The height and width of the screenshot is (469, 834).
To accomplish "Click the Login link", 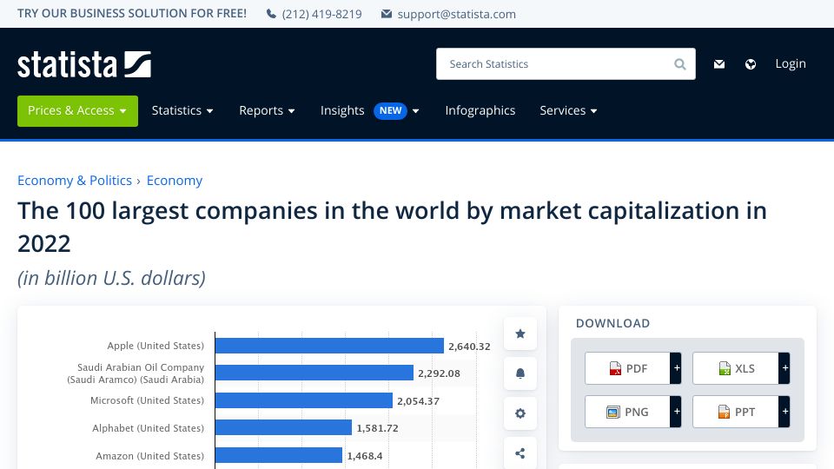I will [791, 63].
